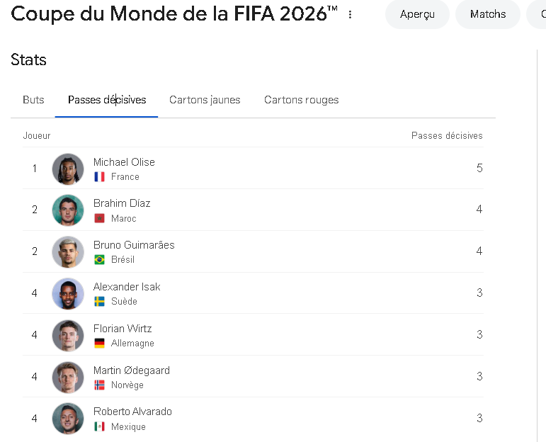Click the Morocco flag icon
The image size is (546, 442).
tap(99, 218)
